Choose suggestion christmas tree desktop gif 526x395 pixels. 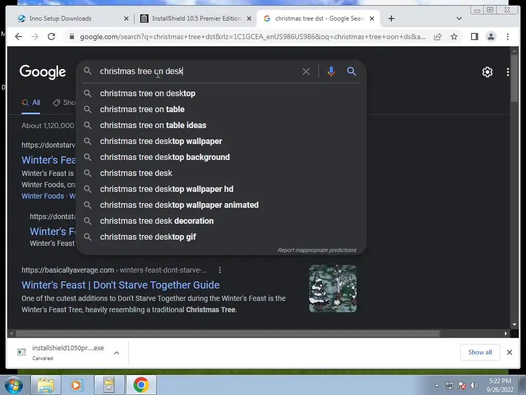pyautogui.click(x=221, y=237)
